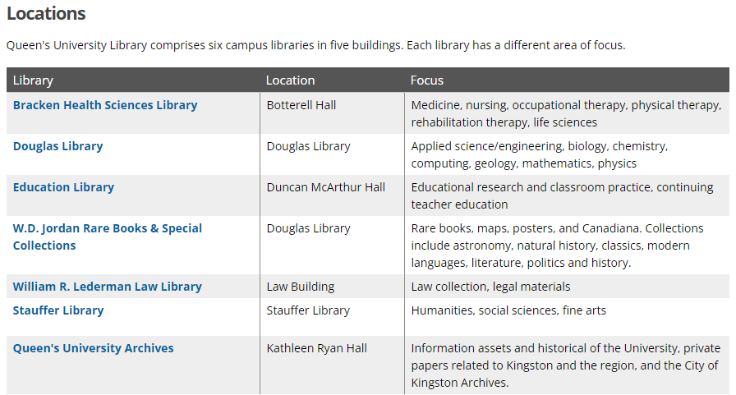Click the Law collection, legal materials text
Image resolution: width=736 pixels, height=395 pixels.
(490, 287)
